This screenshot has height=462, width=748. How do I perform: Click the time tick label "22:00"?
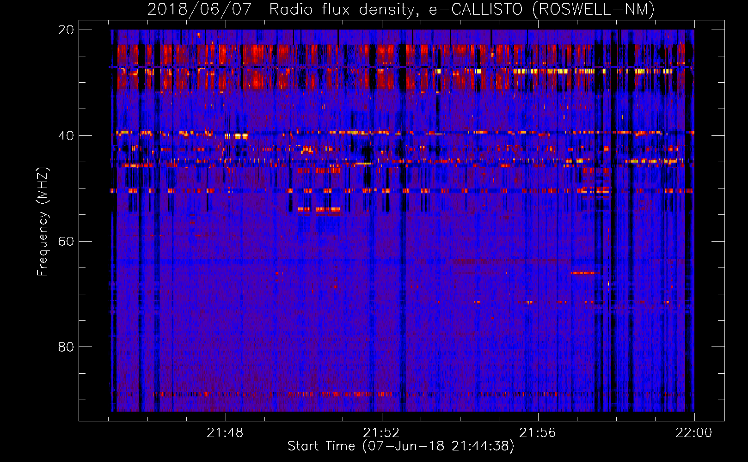pos(694,433)
